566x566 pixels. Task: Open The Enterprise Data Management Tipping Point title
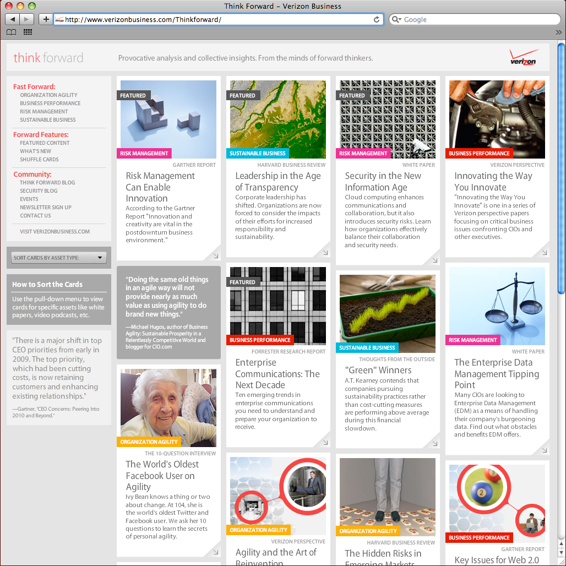(497, 374)
